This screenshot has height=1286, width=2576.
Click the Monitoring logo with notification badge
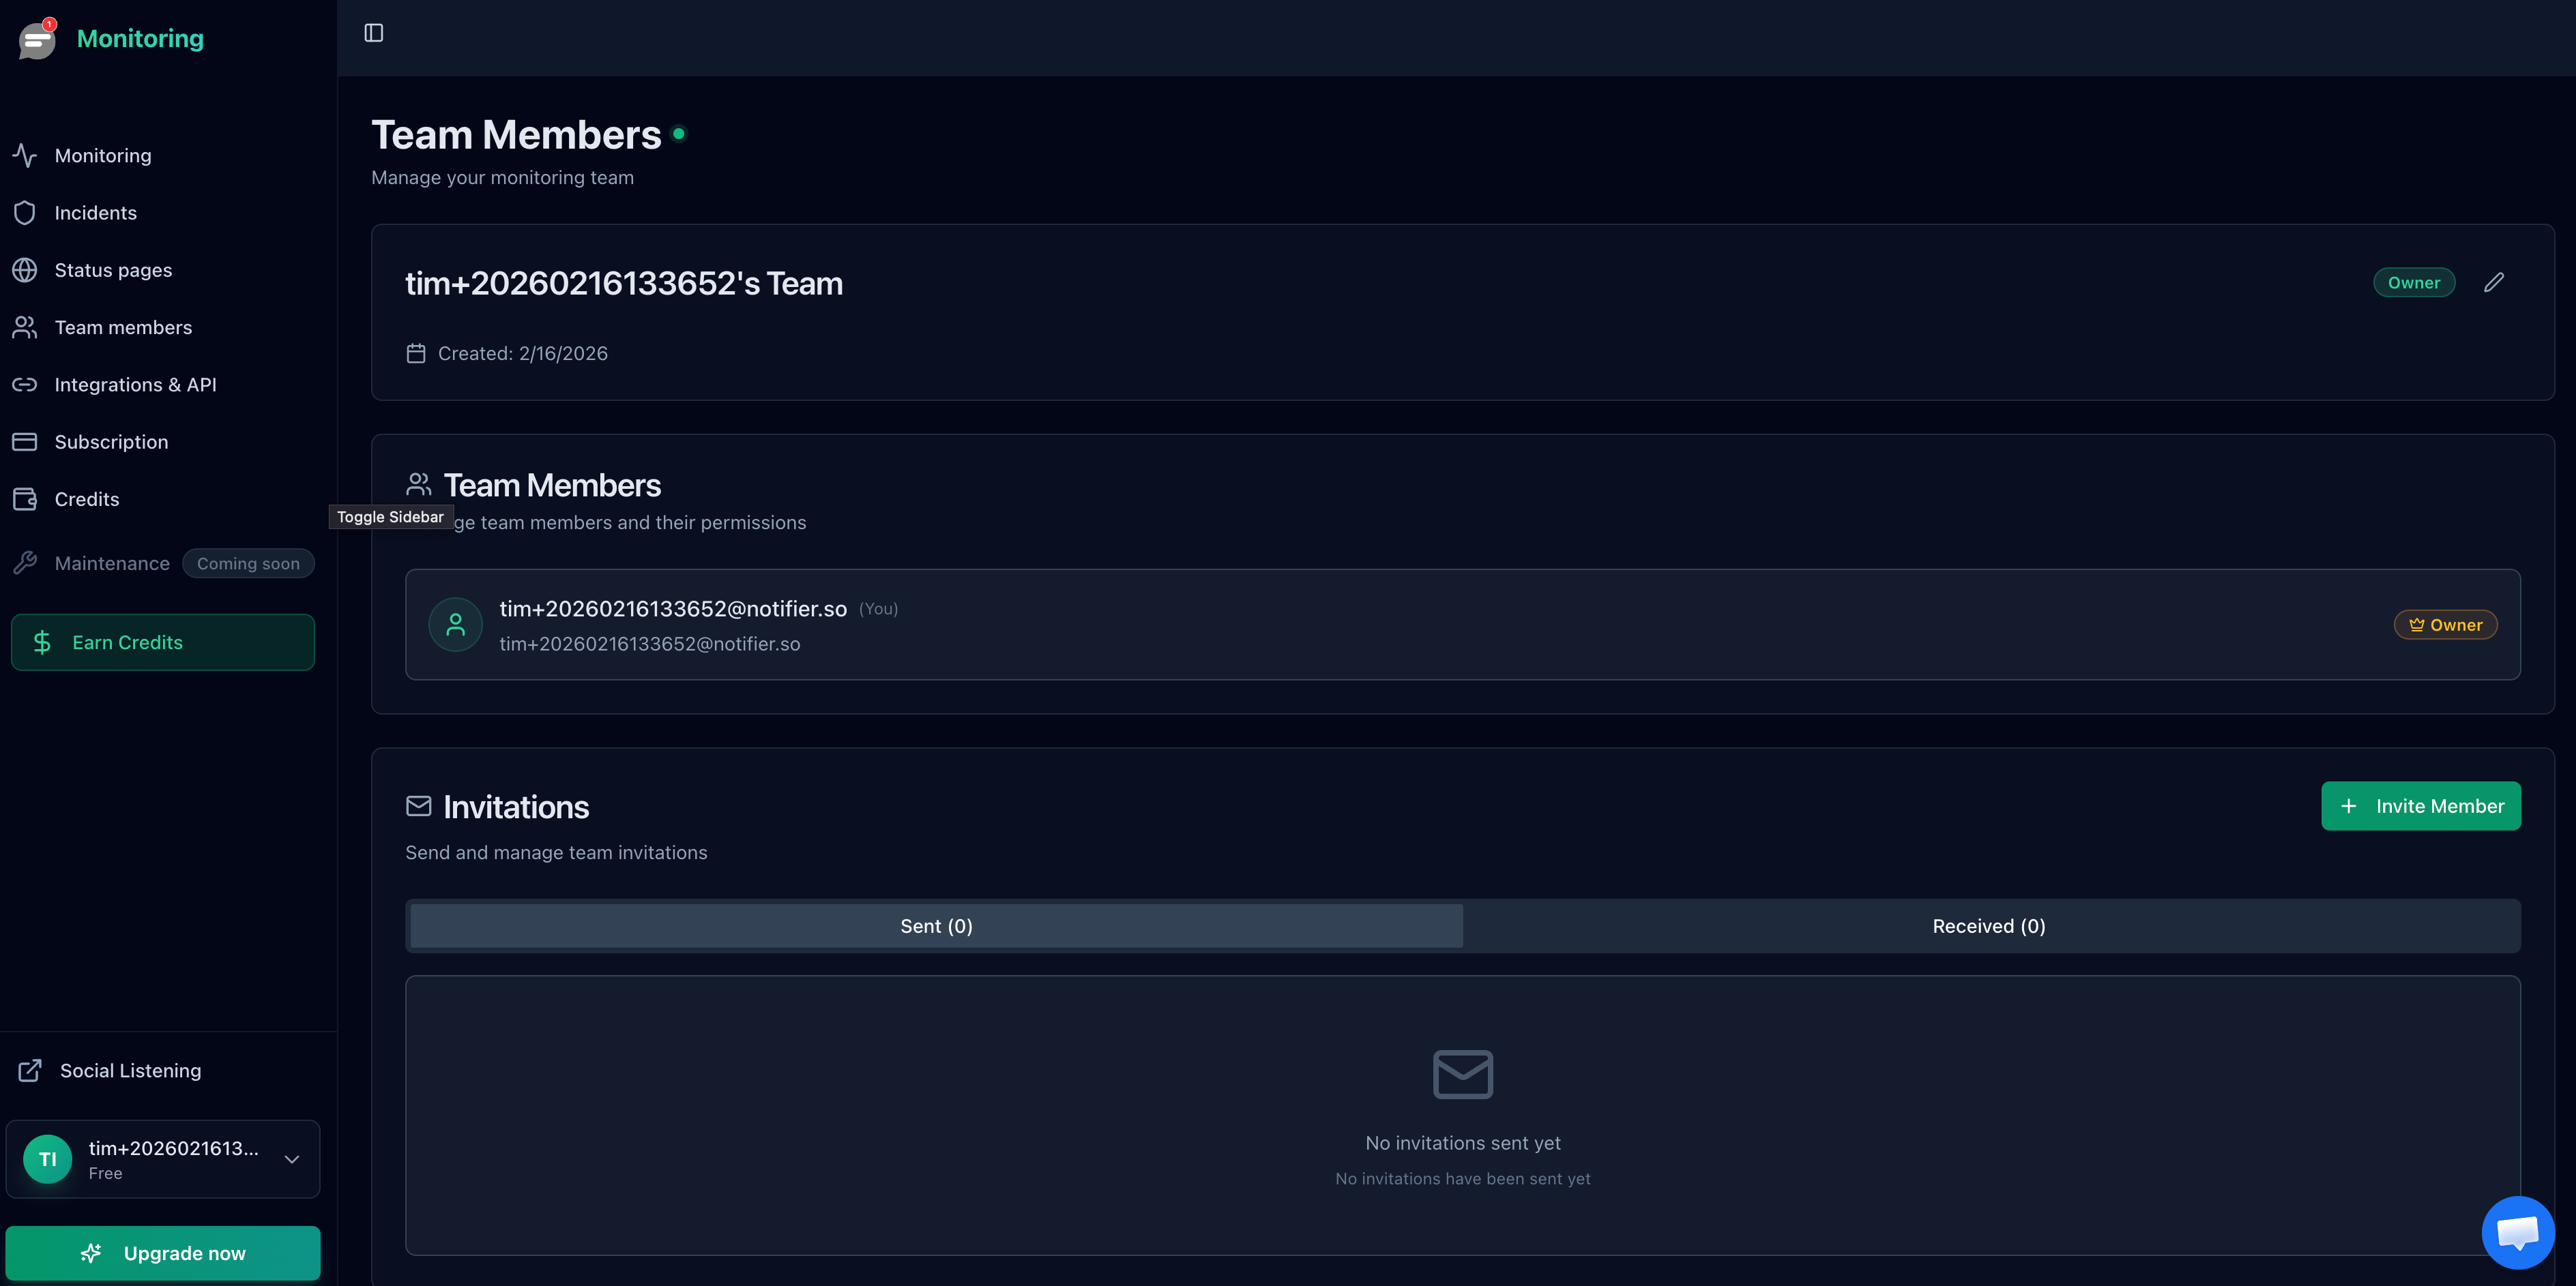point(38,39)
